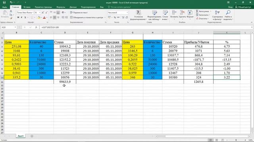This screenshot has height=142, width=254.
Task: Click the Paste (Вставить) clipboard icon
Action: (x=5, y=13)
